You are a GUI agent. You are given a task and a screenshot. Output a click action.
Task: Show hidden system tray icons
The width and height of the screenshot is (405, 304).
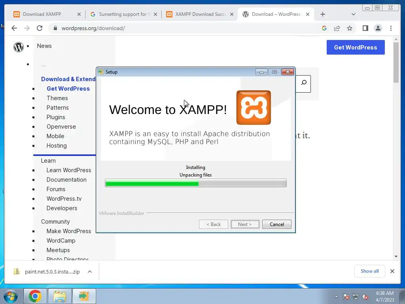click(336, 296)
